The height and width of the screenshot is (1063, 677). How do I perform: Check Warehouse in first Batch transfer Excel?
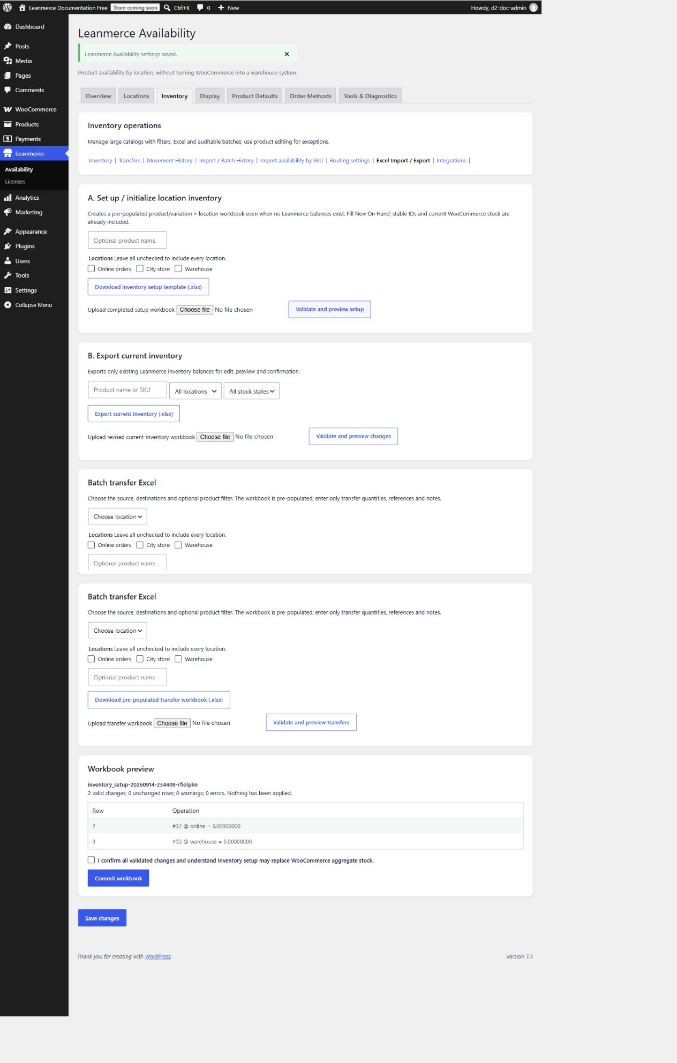(178, 545)
